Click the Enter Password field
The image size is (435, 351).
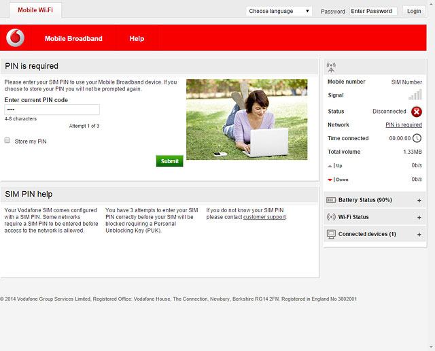tap(373, 11)
